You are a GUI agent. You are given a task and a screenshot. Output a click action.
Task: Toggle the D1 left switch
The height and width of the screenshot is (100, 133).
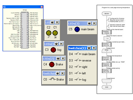(x=78, y=73)
